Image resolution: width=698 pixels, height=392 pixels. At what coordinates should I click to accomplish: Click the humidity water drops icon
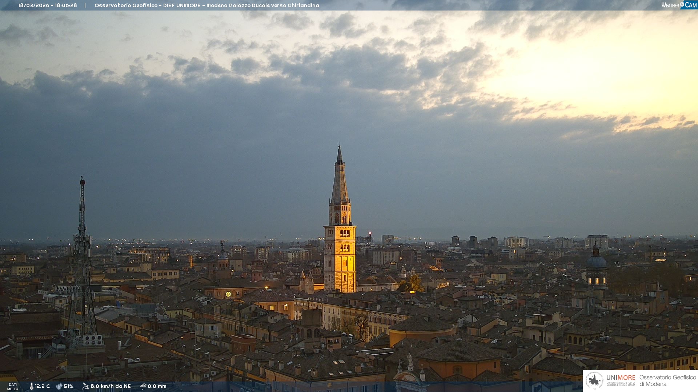click(59, 386)
